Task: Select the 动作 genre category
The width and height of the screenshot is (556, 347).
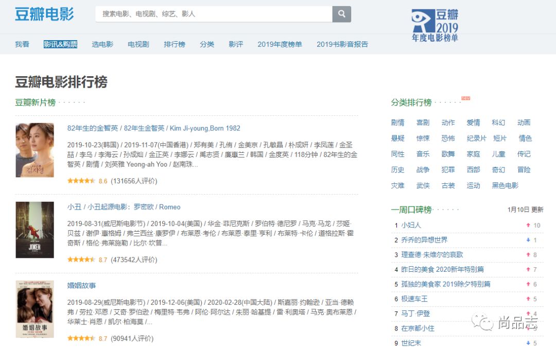Action: 448,123
